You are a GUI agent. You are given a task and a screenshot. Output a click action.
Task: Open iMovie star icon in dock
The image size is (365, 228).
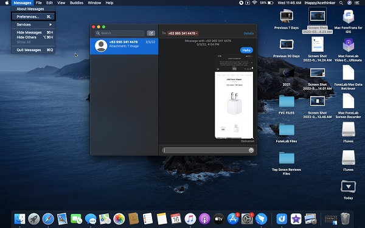[x=296, y=219]
